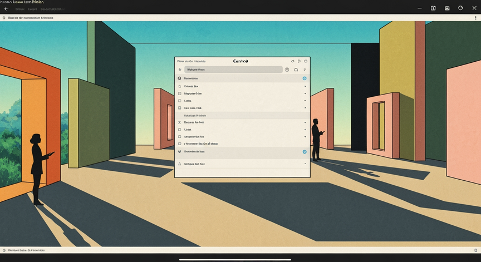This screenshot has height=262, width=481.
Task: Click the square icon at bottom status bar end
Action: (476, 250)
